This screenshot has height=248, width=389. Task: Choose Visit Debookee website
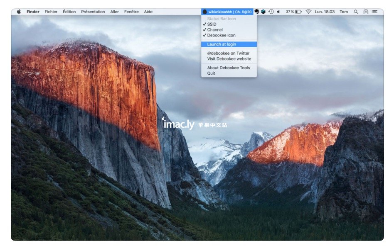pyautogui.click(x=229, y=58)
